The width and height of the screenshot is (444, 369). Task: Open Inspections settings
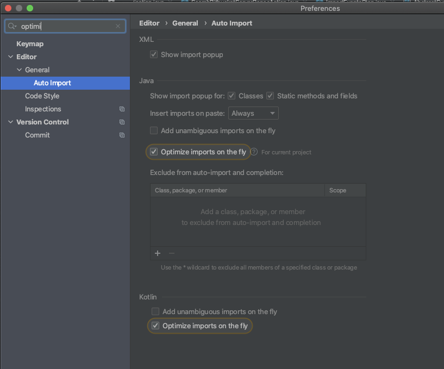pos(43,109)
